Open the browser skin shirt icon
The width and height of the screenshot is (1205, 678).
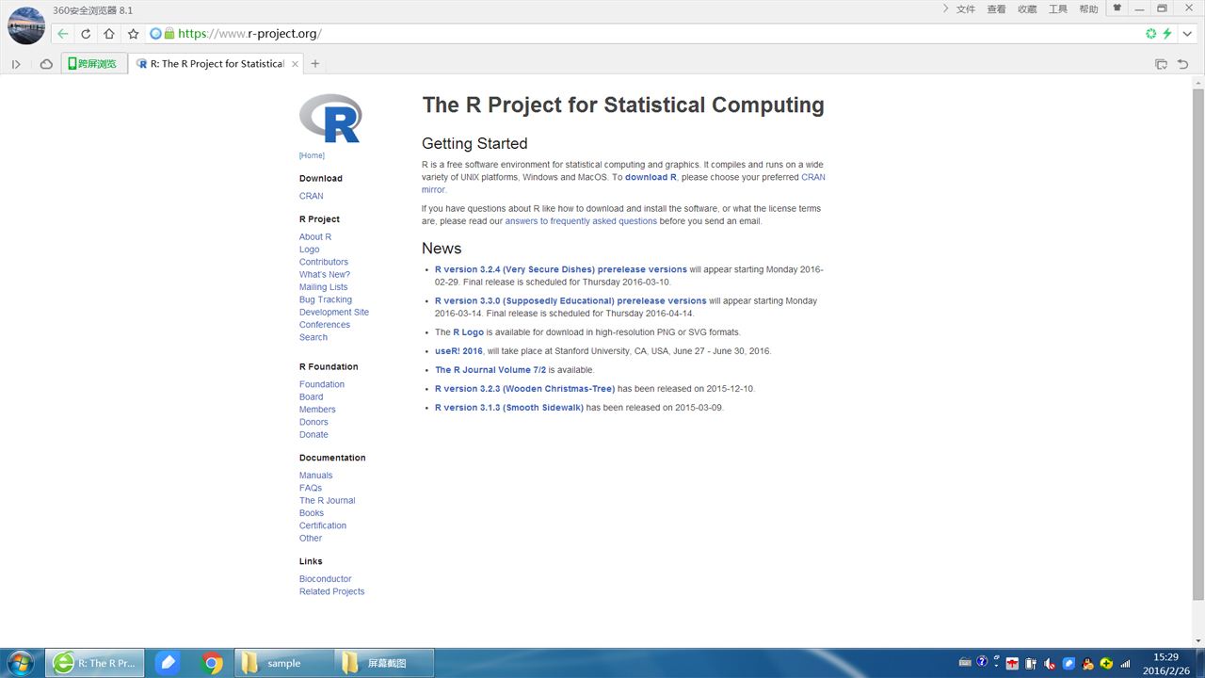(x=1117, y=8)
